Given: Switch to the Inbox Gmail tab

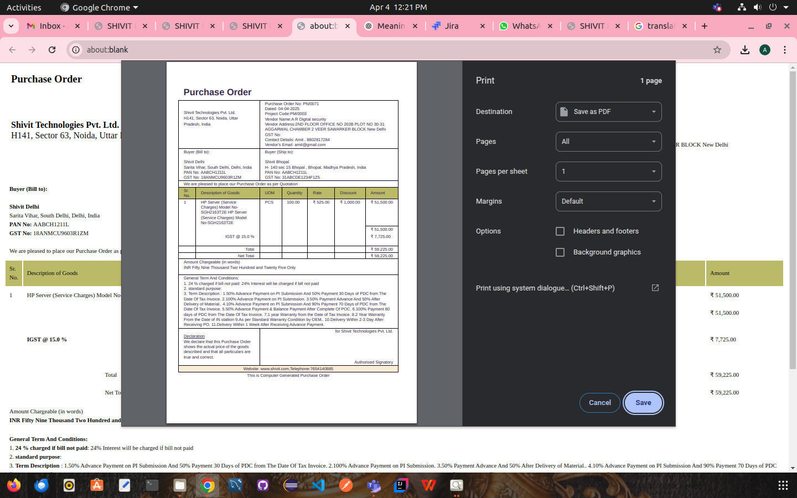Looking at the screenshot, I should click(x=50, y=26).
